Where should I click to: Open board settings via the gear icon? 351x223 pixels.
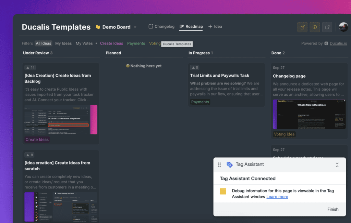click(x=315, y=27)
